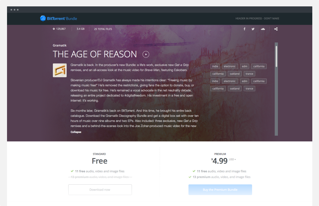Click the STANDARD plan label
The height and width of the screenshot is (206, 319).
(x=99, y=154)
